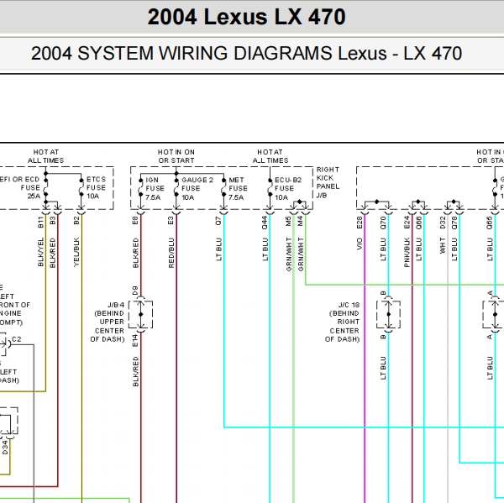Select the GAUGE 2 FUSE 10A label
The height and width of the screenshot is (503, 504).
197,189
